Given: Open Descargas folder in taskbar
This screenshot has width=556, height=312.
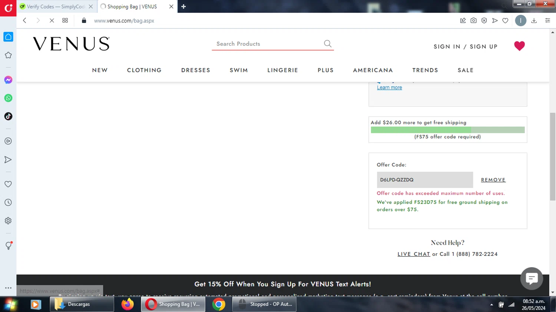Looking at the screenshot, I should (x=82, y=304).
